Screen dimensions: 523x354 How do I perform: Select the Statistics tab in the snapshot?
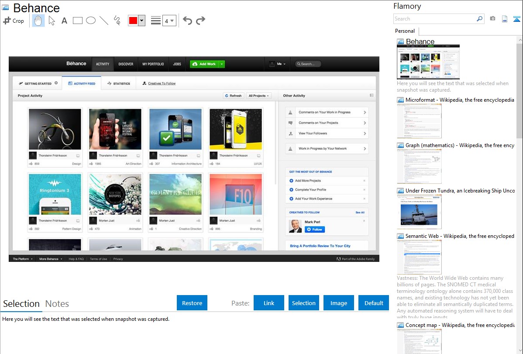119,83
